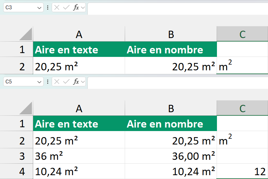Click empty cell C3 beside '36,00 m²'
Screen dimensions: 268x179
[x=242, y=156]
